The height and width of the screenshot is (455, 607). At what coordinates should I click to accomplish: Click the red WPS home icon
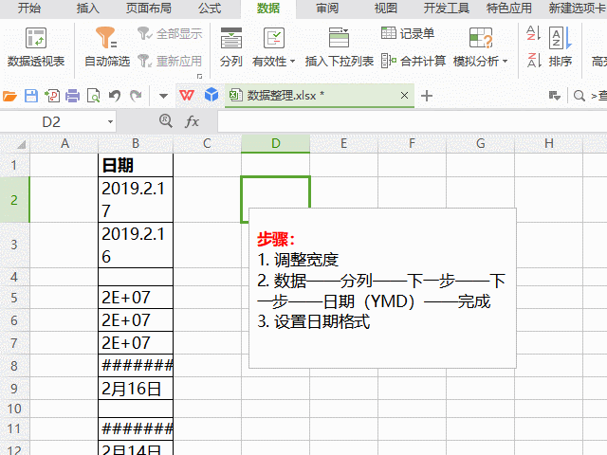pos(187,95)
